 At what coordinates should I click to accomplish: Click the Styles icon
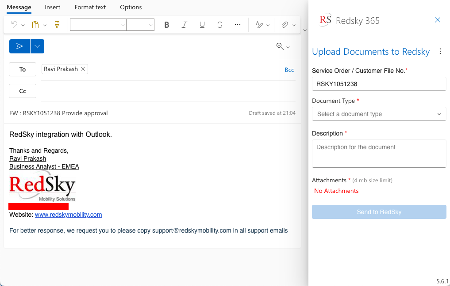coord(259,25)
